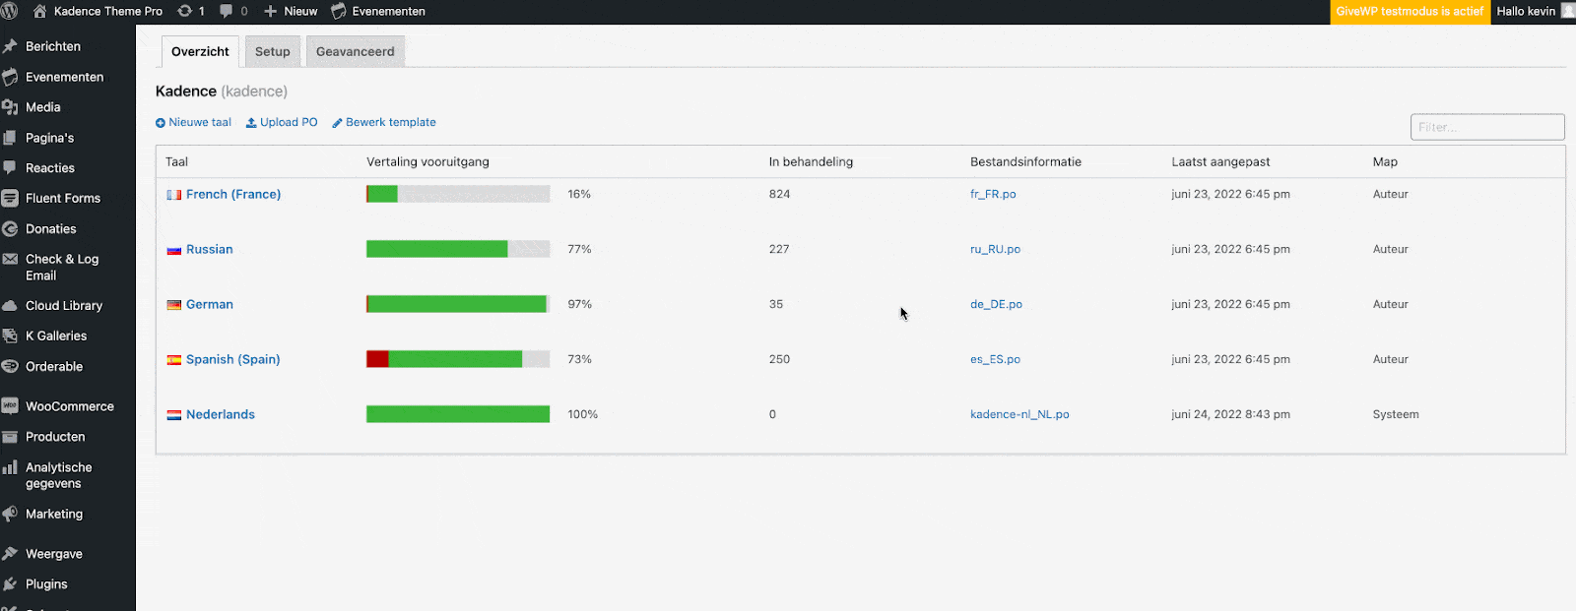Click the Cloud Library cloud icon
The image size is (1576, 611).
(10, 306)
